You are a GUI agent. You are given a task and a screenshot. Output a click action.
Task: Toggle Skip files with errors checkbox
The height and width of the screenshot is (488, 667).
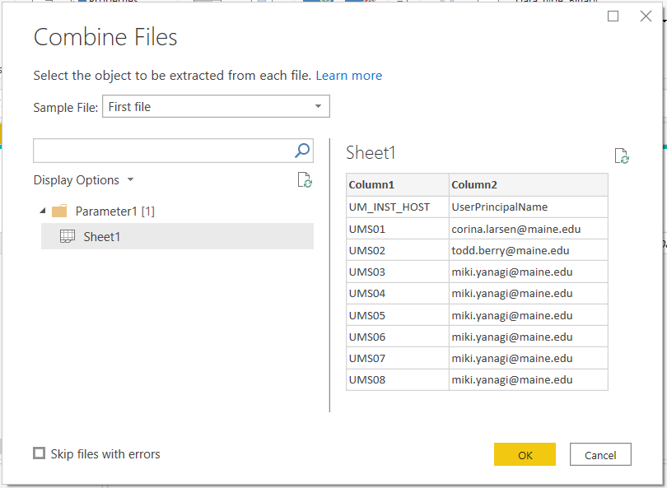pyautogui.click(x=40, y=453)
